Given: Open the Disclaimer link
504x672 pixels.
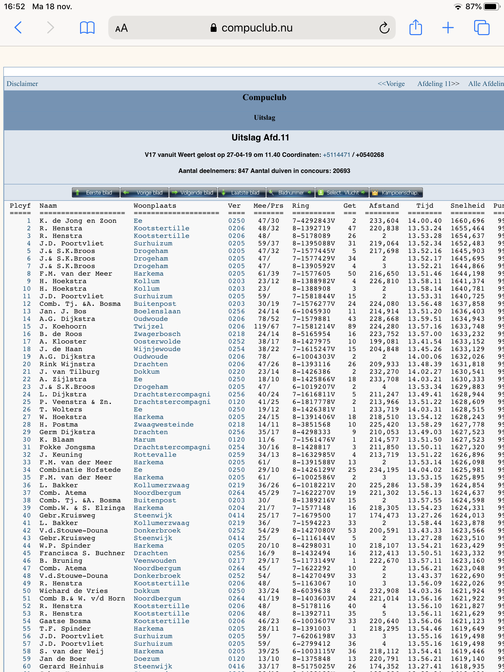Looking at the screenshot, I should (22, 84).
